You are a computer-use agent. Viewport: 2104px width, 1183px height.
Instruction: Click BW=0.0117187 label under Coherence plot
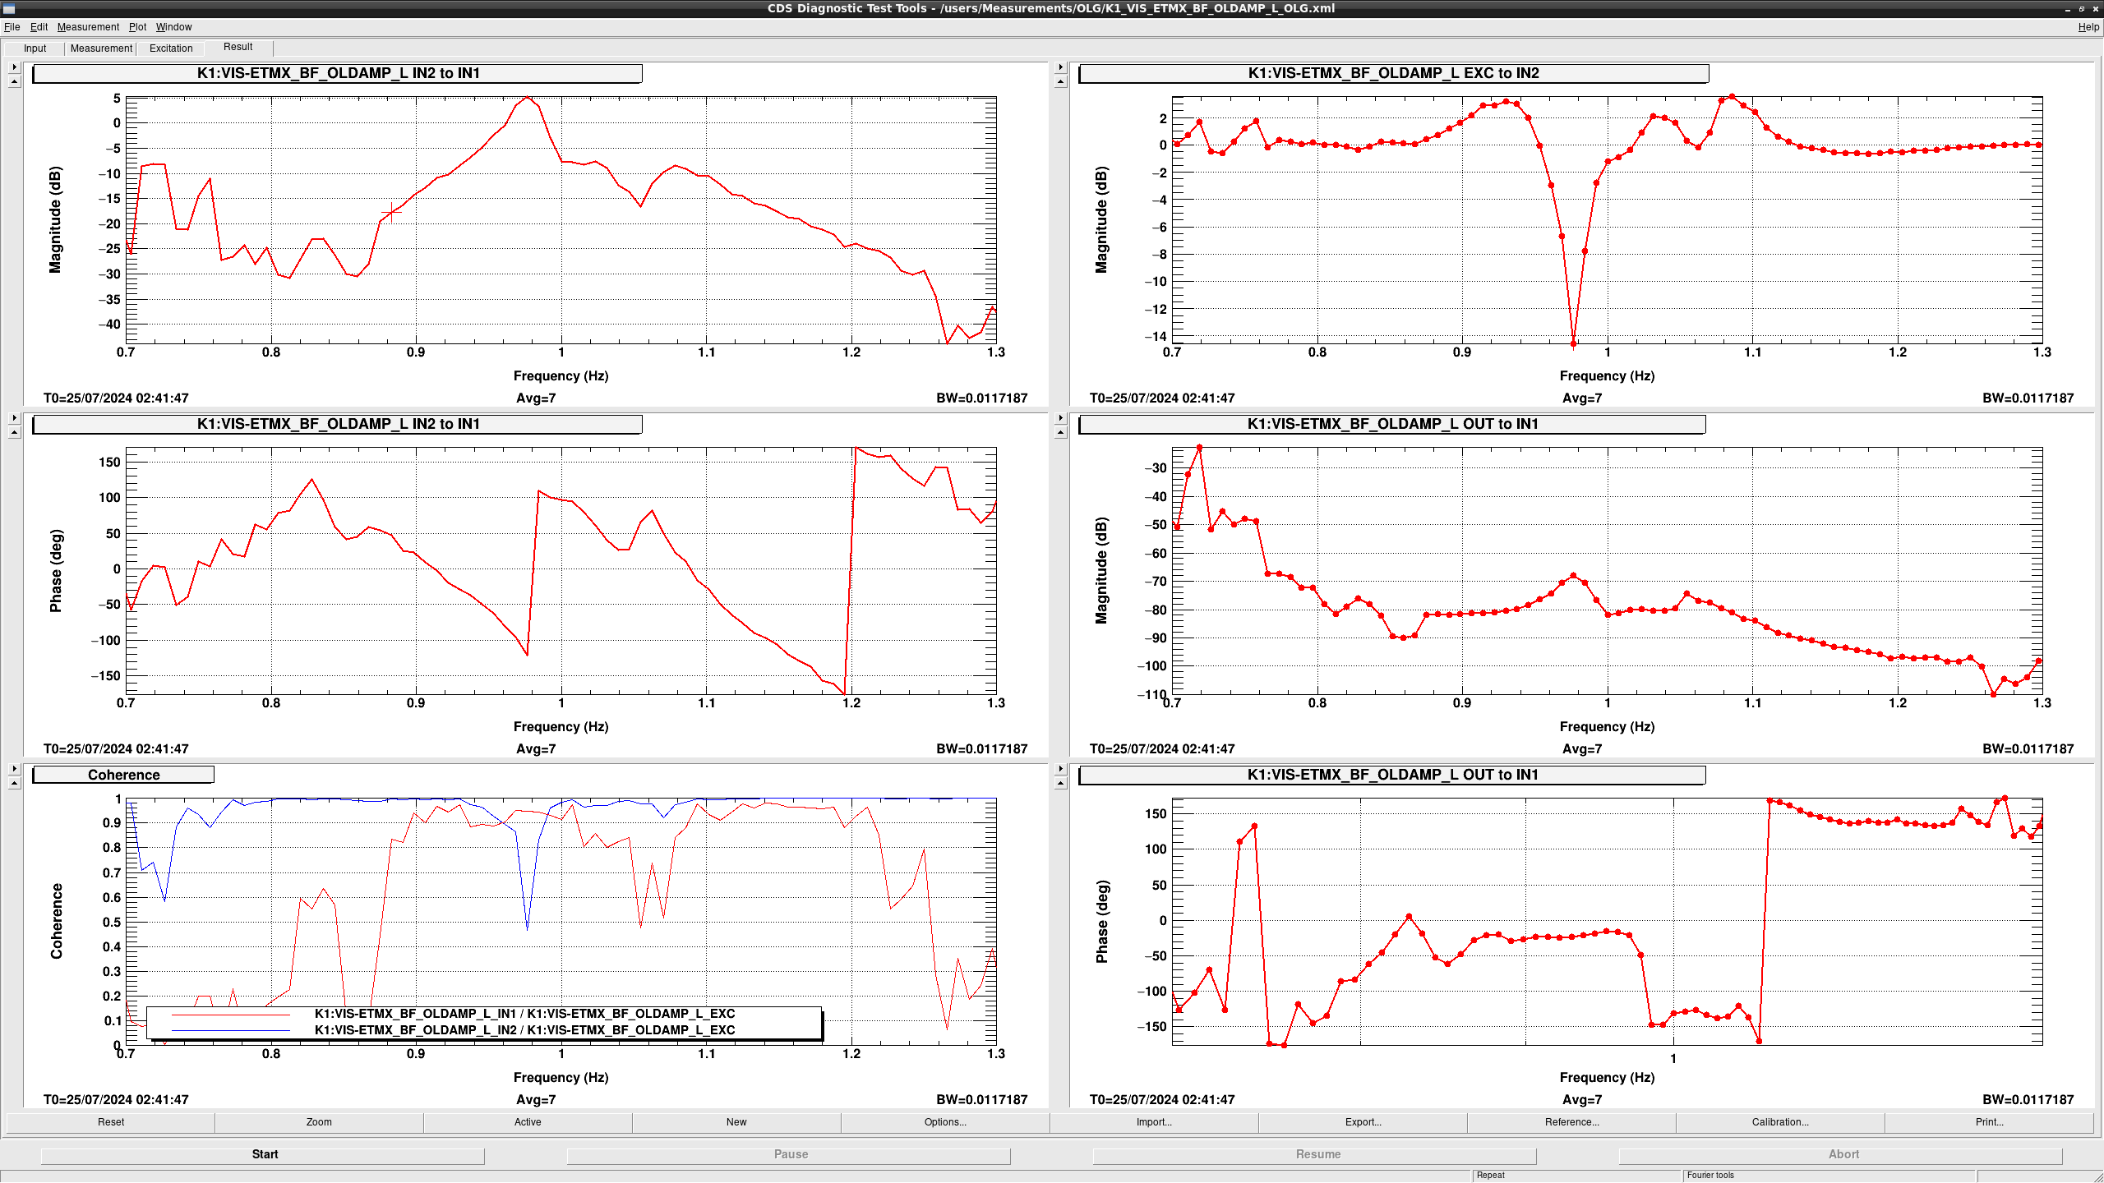tap(981, 1099)
